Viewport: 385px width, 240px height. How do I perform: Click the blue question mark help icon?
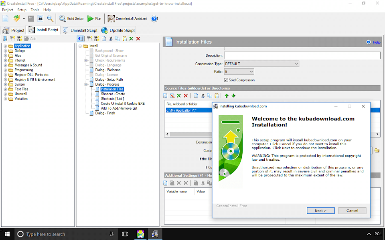(x=154, y=19)
